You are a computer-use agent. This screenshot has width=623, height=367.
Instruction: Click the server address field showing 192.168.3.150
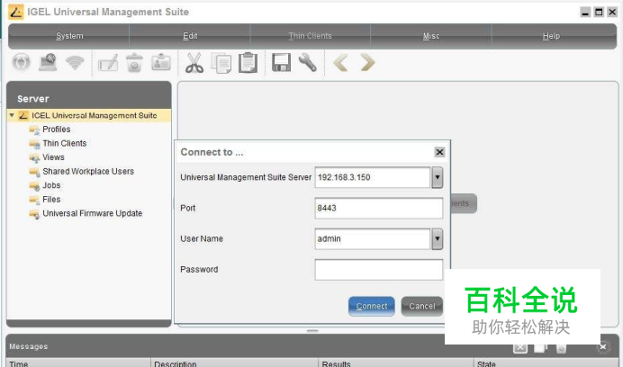[x=373, y=177]
